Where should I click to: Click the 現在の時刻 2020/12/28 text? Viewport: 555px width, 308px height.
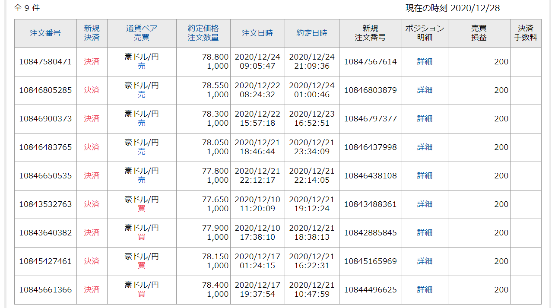coord(453,8)
